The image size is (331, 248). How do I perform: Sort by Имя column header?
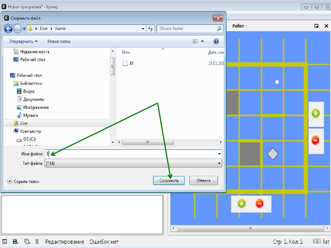126,52
